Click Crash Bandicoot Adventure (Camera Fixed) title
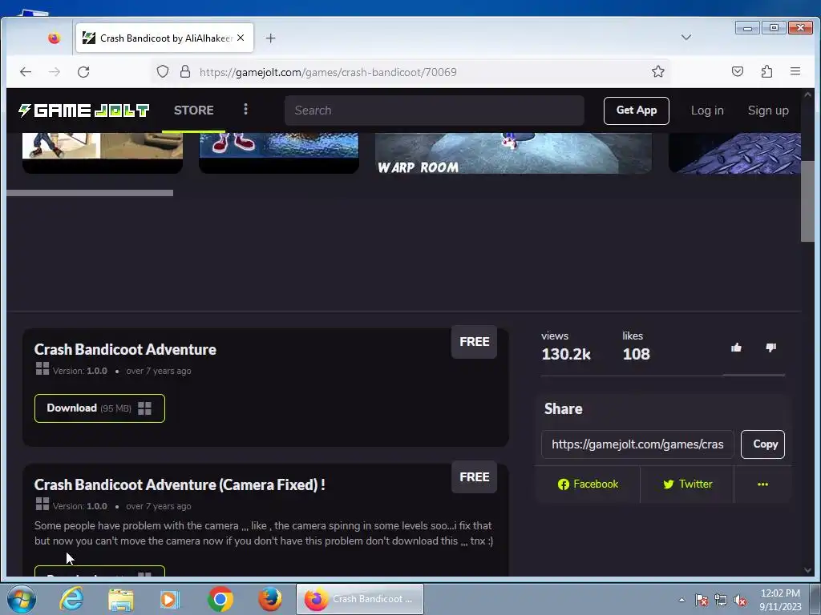The width and height of the screenshot is (821, 615). [180, 484]
